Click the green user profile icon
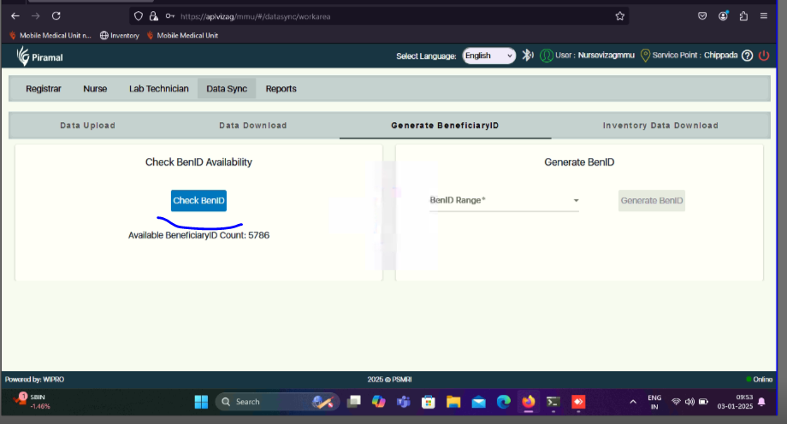Screen dimensions: 787x424 click(546, 56)
